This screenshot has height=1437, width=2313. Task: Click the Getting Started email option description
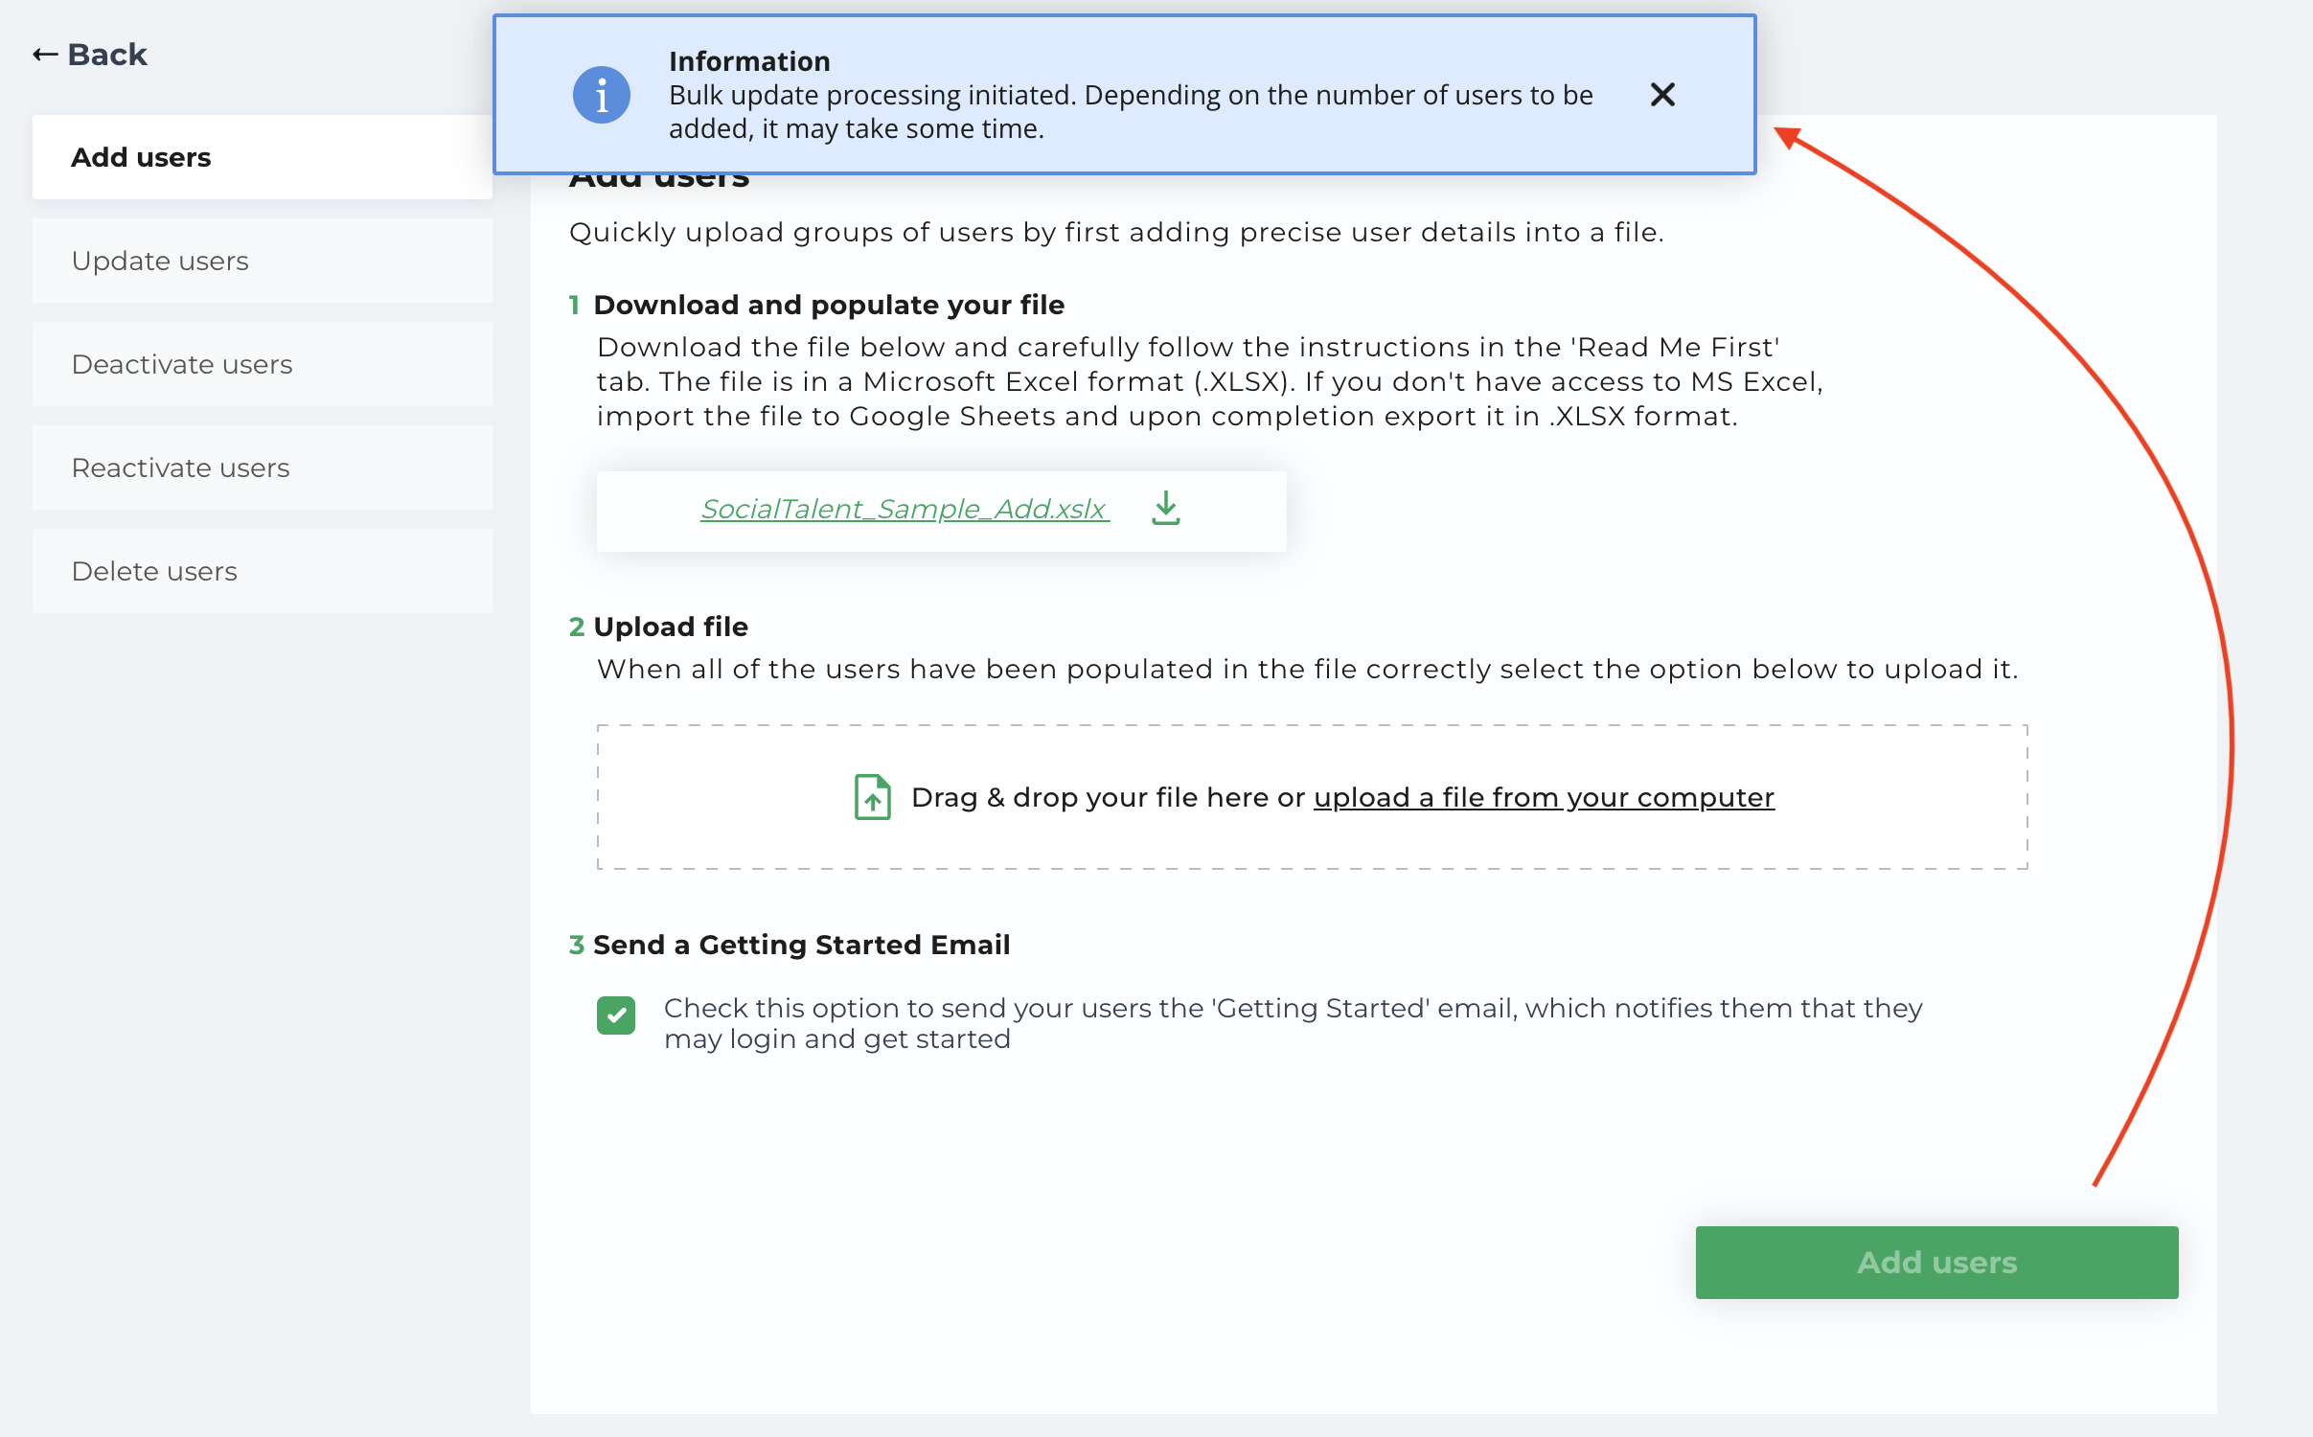[1293, 1023]
